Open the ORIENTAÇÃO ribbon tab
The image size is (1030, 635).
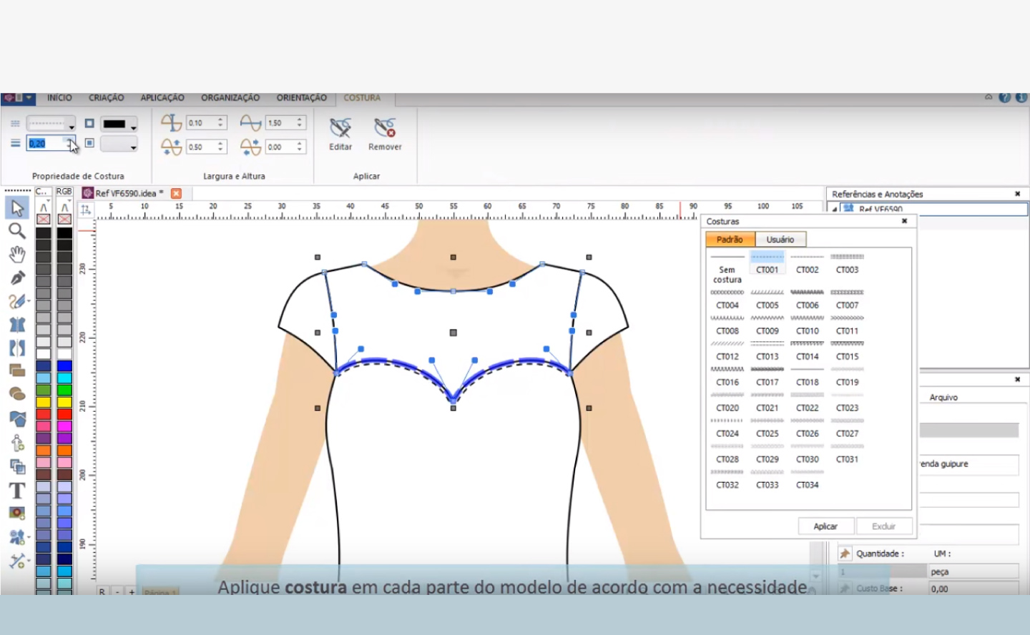[x=302, y=98]
